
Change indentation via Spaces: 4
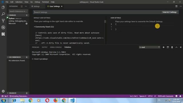click(x=143, y=96)
